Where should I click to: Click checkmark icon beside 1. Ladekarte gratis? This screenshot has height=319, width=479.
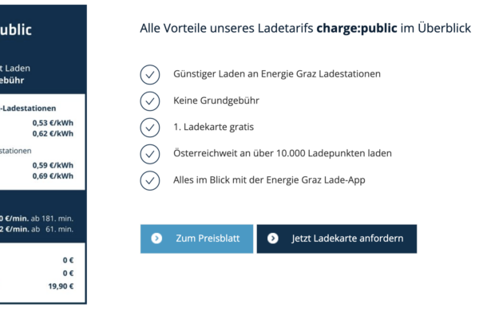(x=150, y=128)
